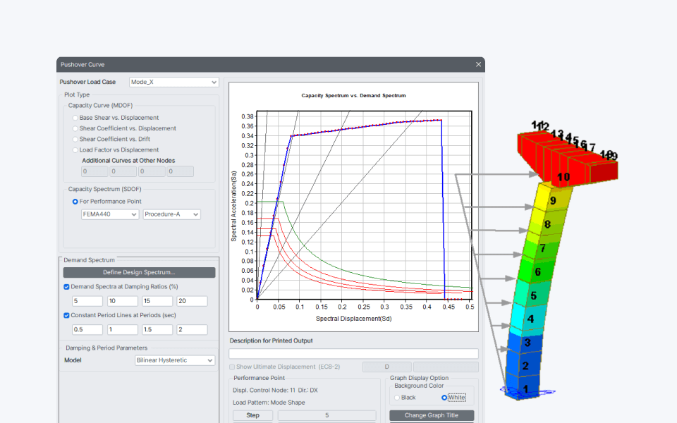Image resolution: width=677 pixels, height=423 pixels.
Task: Click the Change Graph Title button
Action: [x=432, y=415]
